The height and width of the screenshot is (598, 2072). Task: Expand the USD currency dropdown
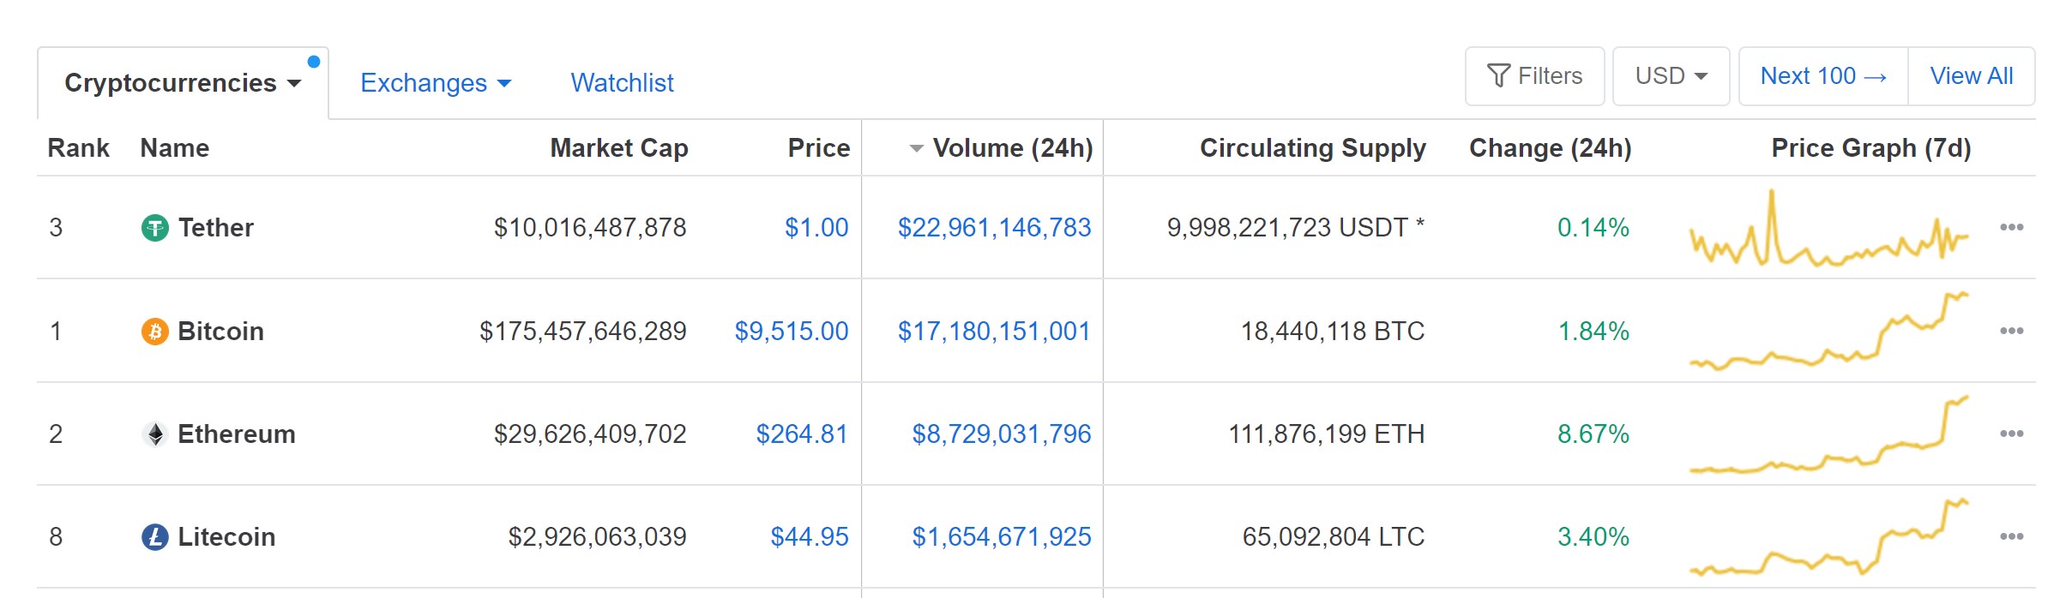pos(1671,76)
